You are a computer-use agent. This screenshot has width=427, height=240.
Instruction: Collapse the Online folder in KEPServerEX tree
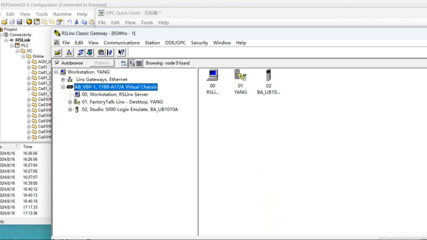[23, 56]
